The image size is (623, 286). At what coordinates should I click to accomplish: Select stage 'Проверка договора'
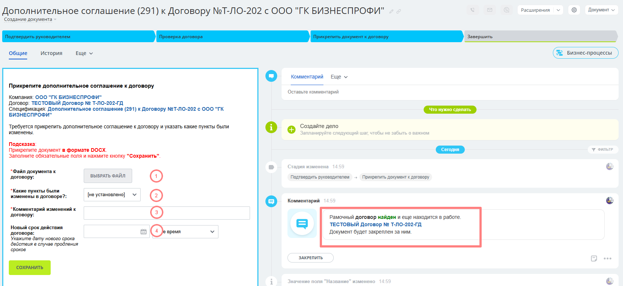point(233,36)
